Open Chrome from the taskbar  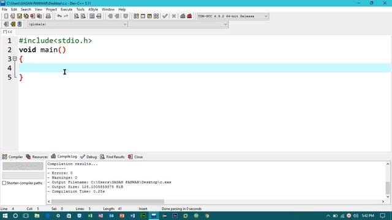click(x=207, y=216)
